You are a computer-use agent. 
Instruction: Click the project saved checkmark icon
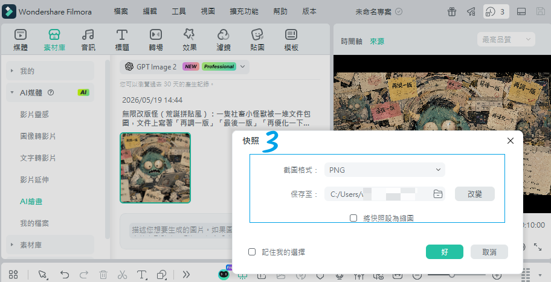point(399,11)
